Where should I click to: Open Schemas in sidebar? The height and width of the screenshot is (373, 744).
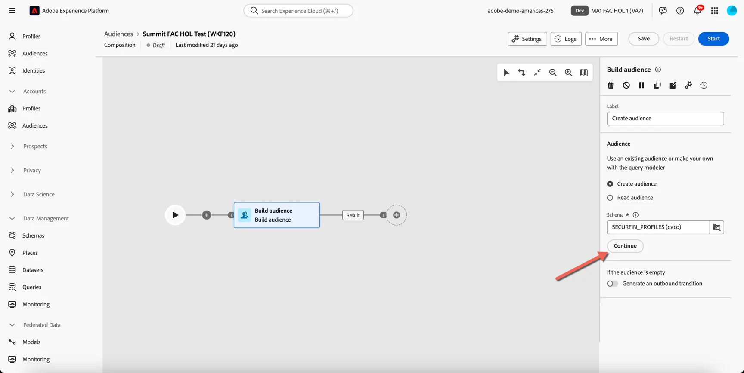33,235
